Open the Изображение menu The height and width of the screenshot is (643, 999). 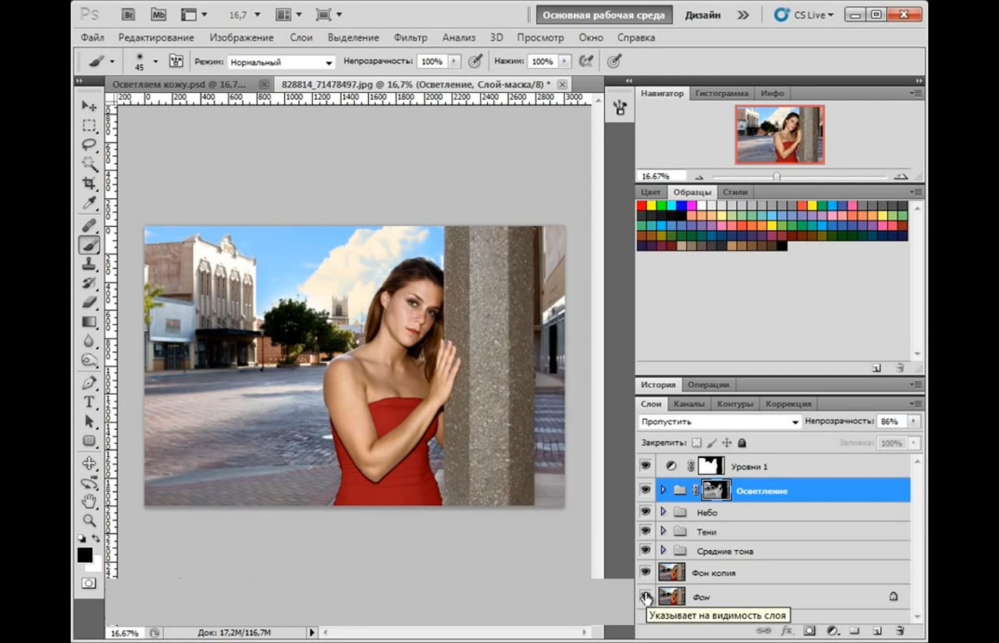(x=241, y=37)
